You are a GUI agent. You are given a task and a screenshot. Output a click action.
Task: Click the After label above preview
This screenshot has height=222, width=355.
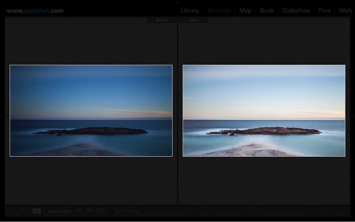tap(194, 20)
